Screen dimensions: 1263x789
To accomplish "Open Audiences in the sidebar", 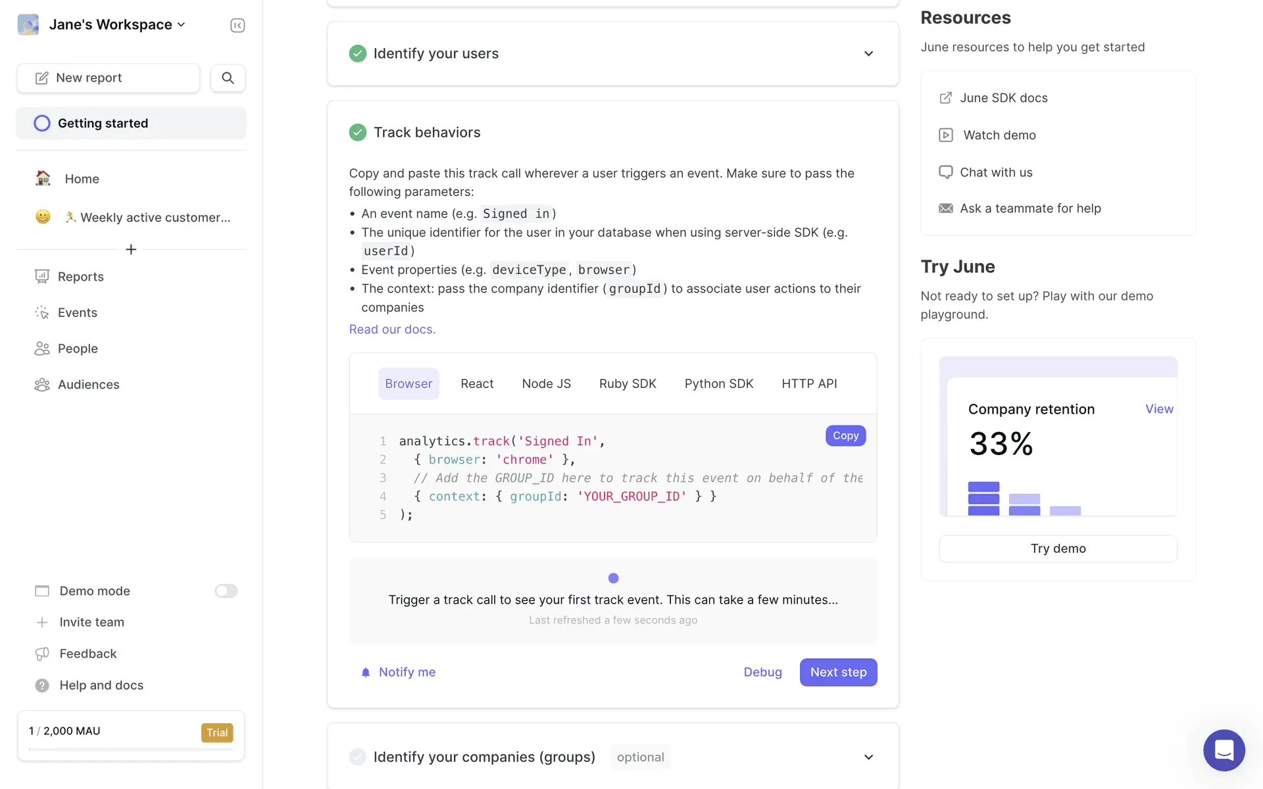I will 88,385.
